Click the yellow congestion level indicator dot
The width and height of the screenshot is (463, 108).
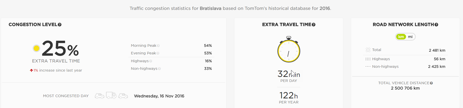point(36,48)
